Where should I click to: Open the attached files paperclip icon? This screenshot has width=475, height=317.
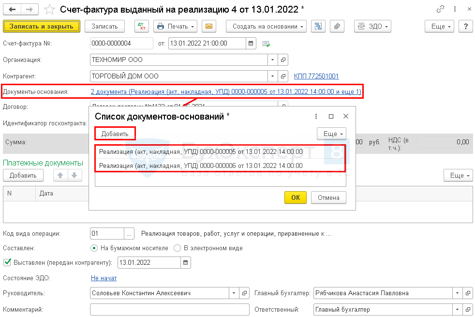tap(338, 26)
